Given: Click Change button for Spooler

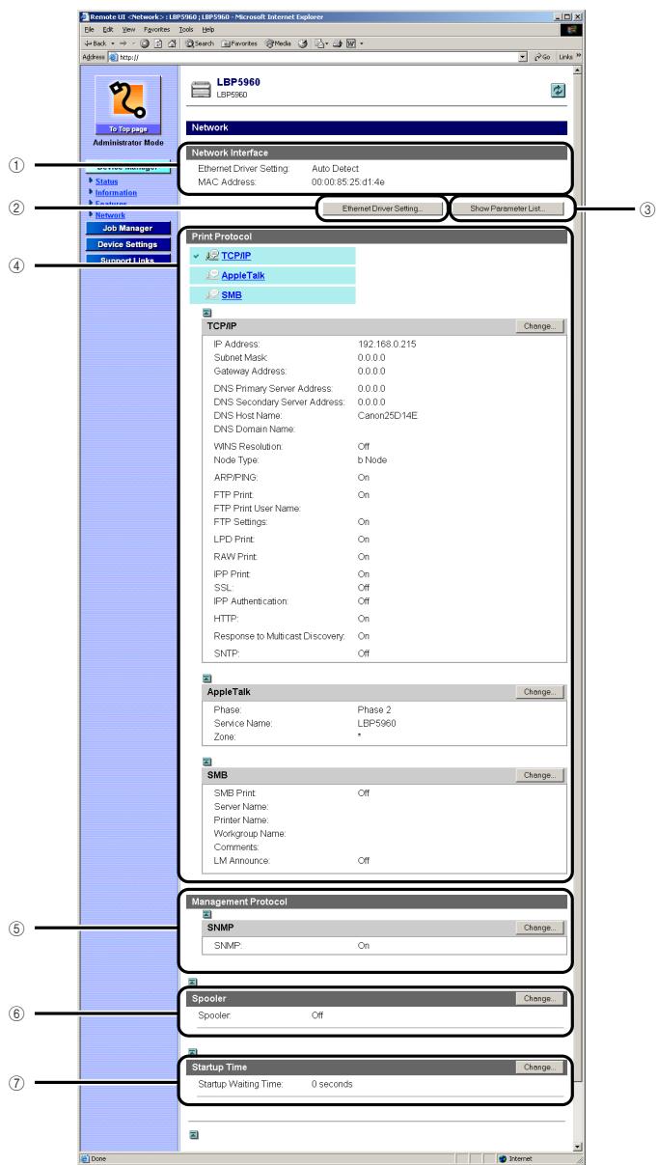Looking at the screenshot, I should [x=540, y=999].
